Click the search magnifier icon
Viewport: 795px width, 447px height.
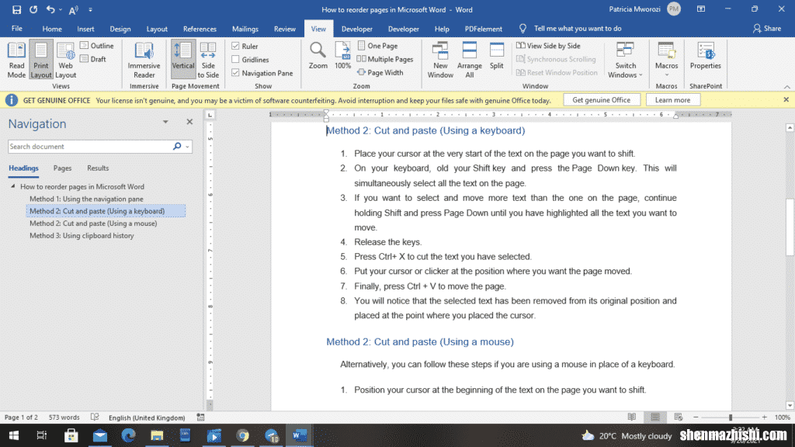pos(177,147)
